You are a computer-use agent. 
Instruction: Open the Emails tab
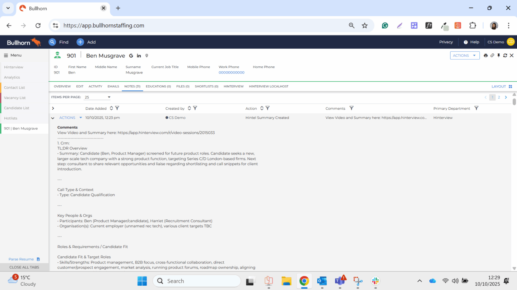coord(113,86)
